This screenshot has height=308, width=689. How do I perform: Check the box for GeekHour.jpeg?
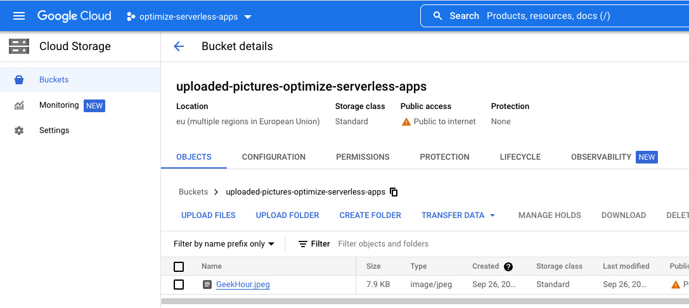point(179,285)
